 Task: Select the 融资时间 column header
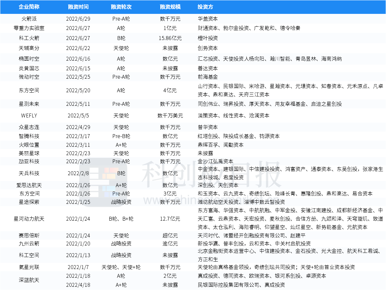(x=78, y=7)
